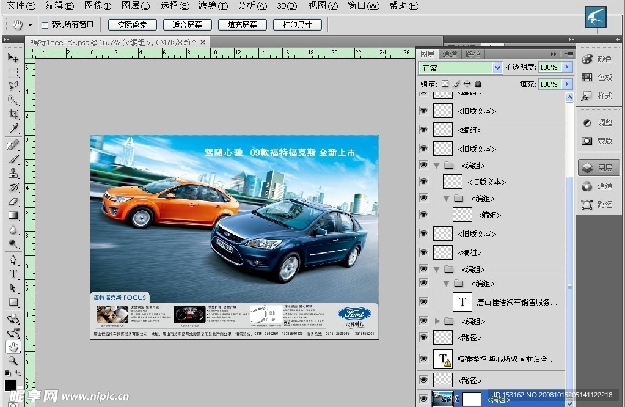The image size is (625, 407).
Task: Open the 样式 styles panel from the dock
Action: [x=598, y=96]
